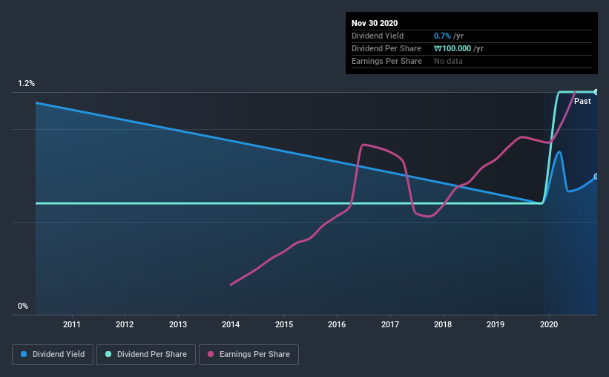
Task: Click the "Nov 30 2020" tooltip date header
Action: [374, 22]
